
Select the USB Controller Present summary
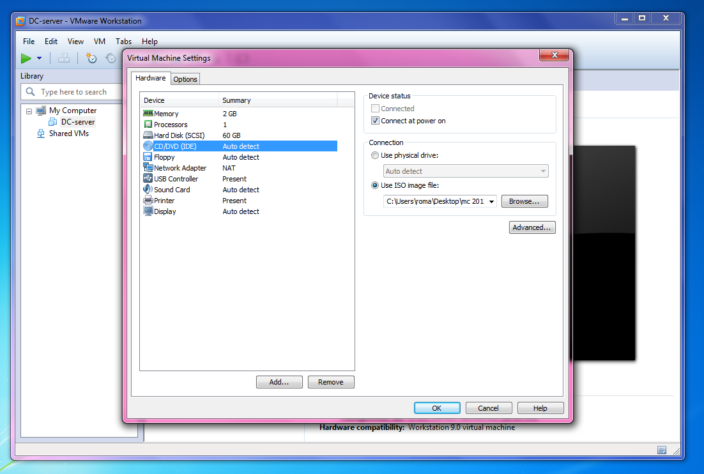[234, 179]
